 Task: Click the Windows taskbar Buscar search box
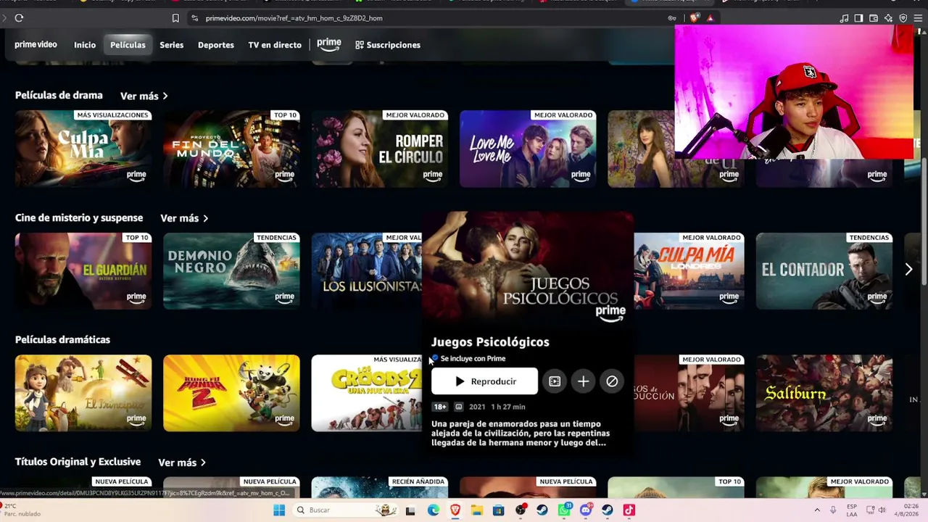(344, 510)
